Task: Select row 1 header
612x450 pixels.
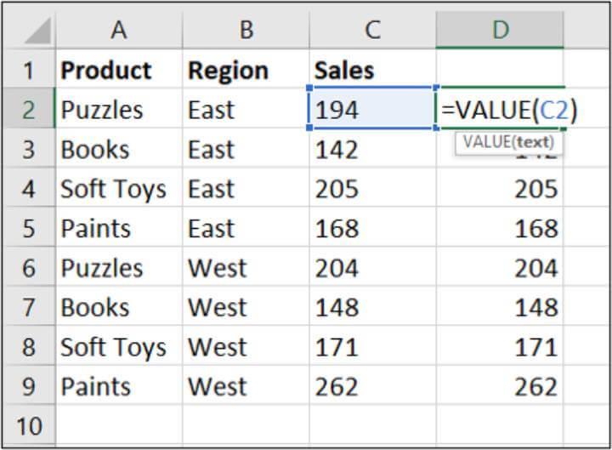Action: coord(29,71)
